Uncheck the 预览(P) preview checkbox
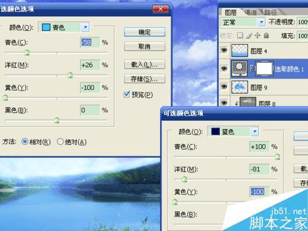Screen dimensions: 308x231 coord(127,94)
